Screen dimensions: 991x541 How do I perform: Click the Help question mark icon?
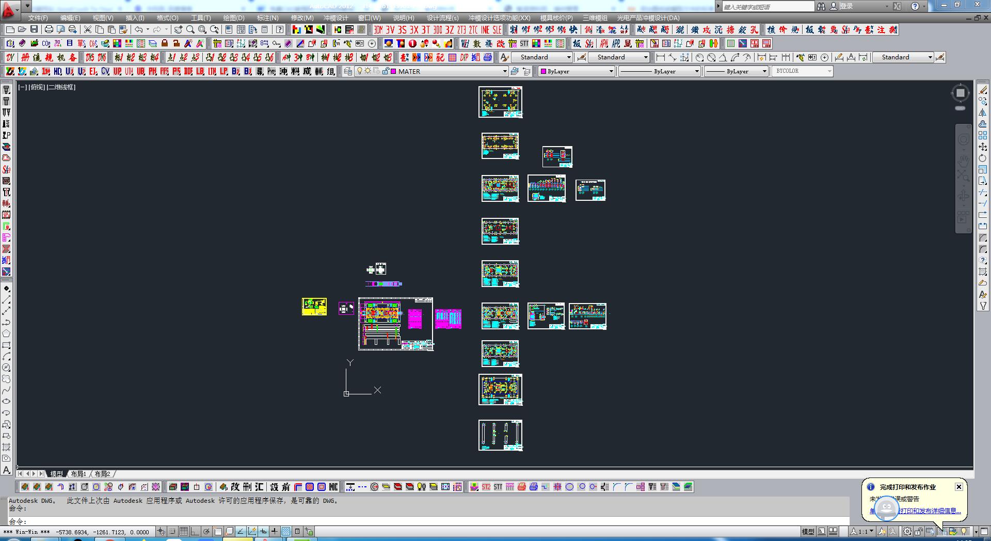pos(915,6)
